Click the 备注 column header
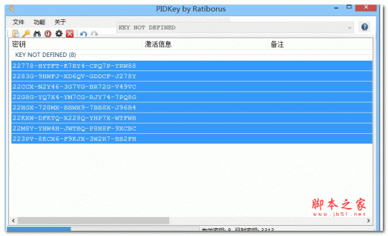 point(320,44)
